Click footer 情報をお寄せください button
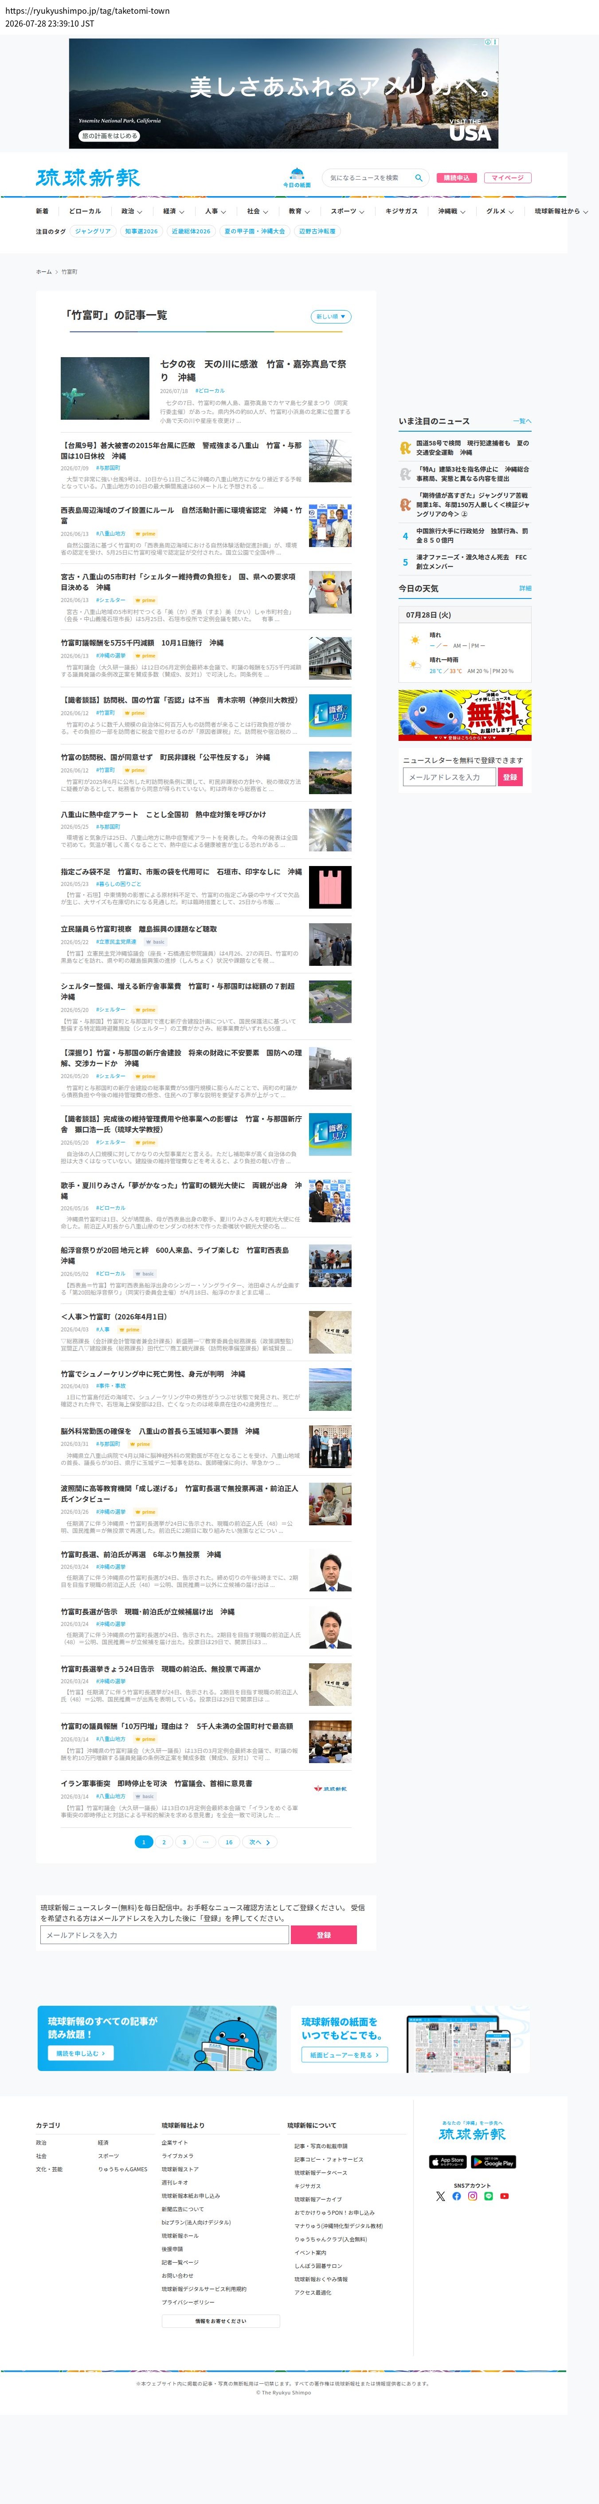This screenshot has width=599, height=2504. (x=220, y=2320)
